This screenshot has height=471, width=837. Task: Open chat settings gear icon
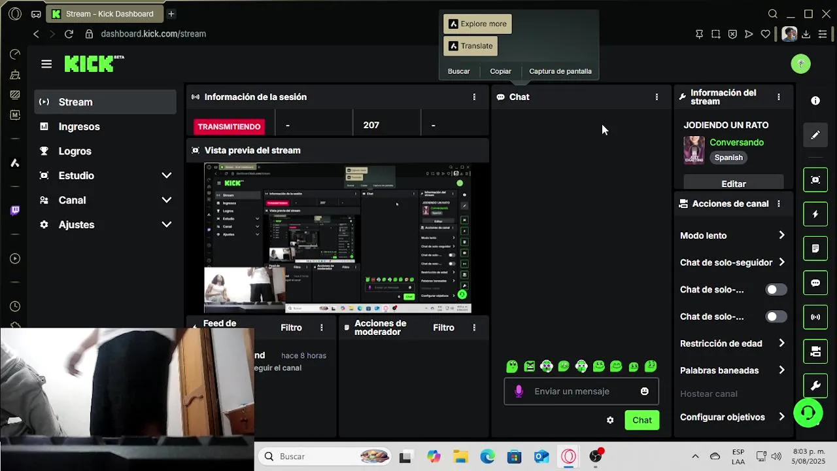tap(610, 420)
